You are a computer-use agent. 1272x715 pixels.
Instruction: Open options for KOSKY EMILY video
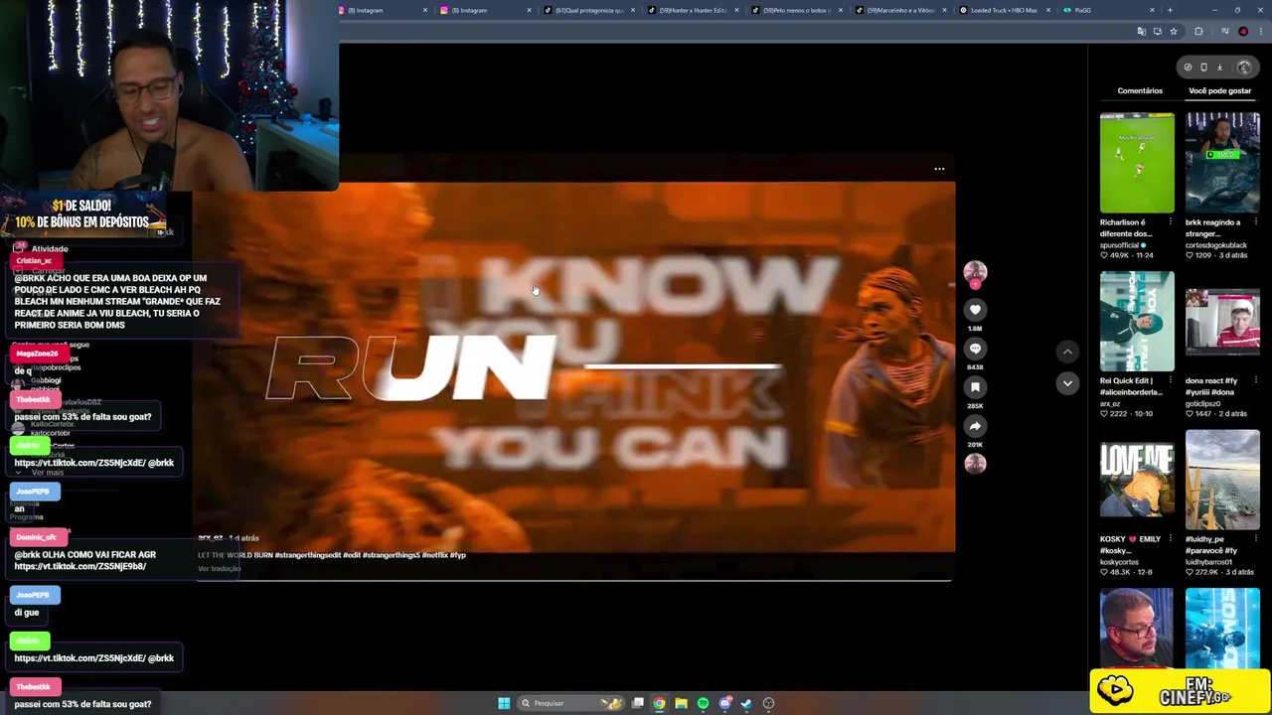pyautogui.click(x=1170, y=539)
